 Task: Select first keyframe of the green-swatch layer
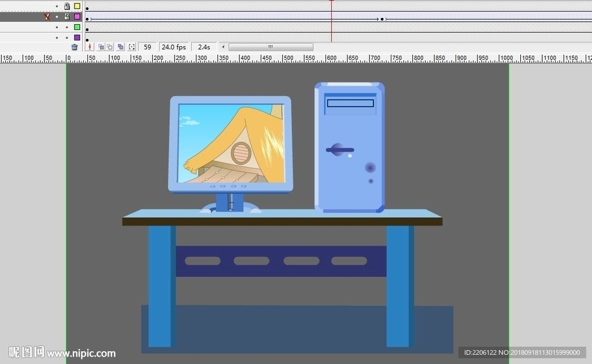pyautogui.click(x=87, y=29)
